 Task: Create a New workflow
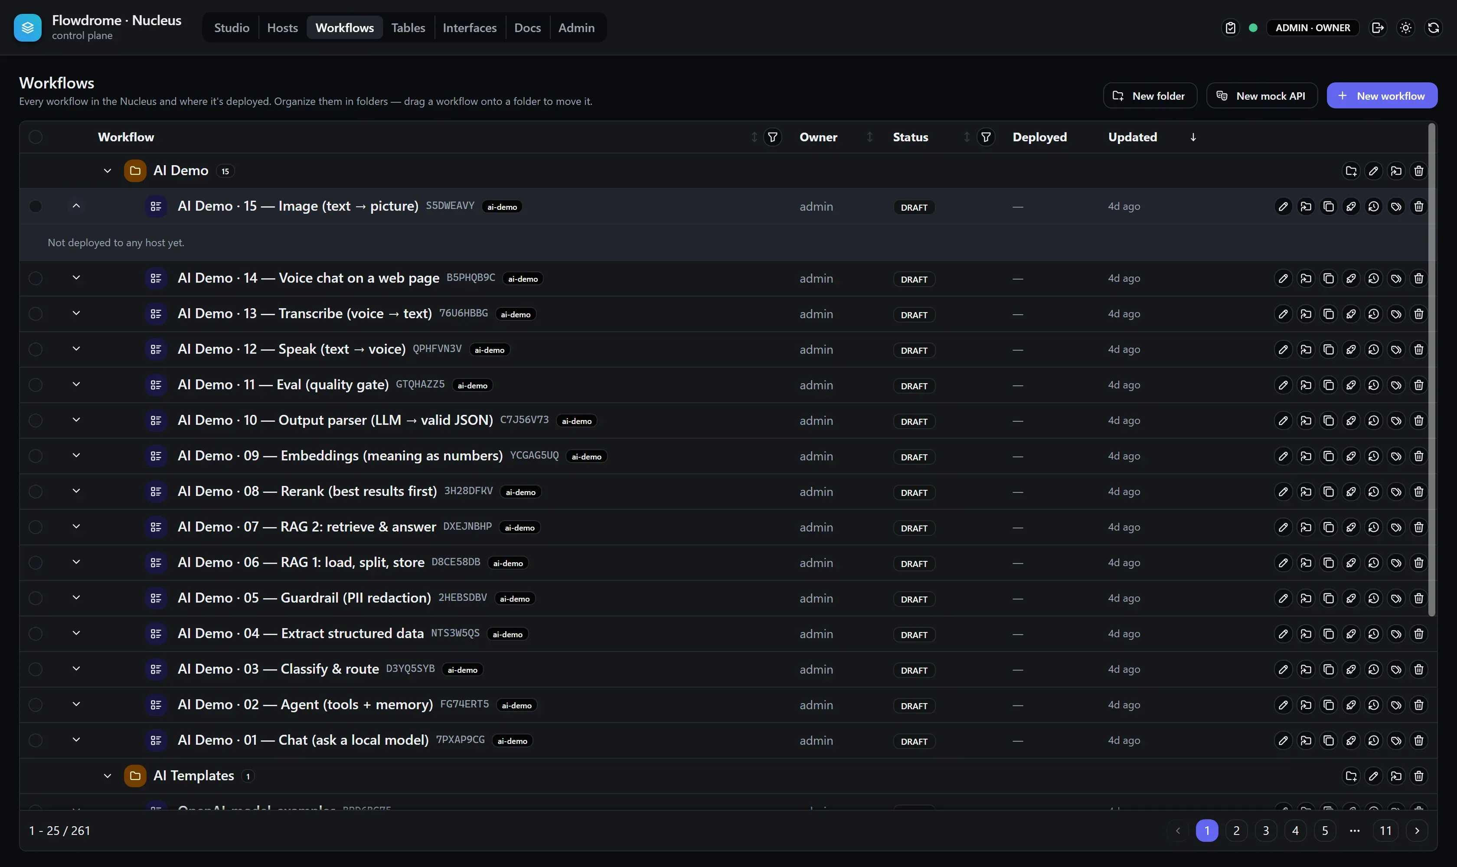tap(1382, 96)
